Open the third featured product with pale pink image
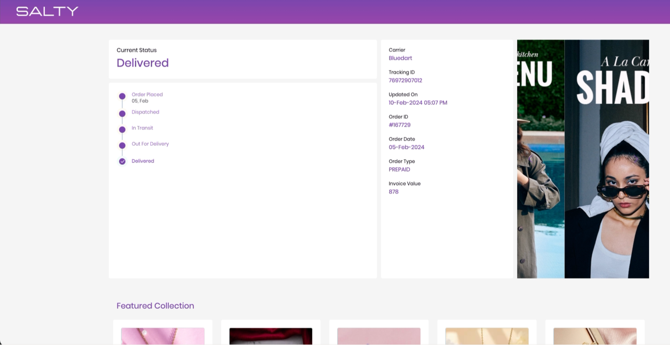670x345 pixels. click(x=379, y=336)
